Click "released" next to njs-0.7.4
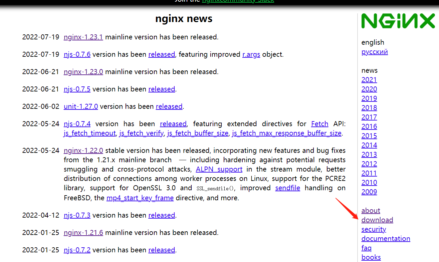 tap(173, 124)
